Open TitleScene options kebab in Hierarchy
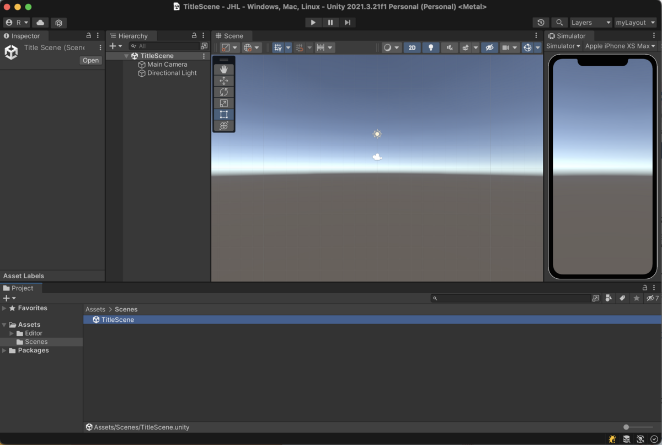Screen dimensions: 662x445 [204, 56]
